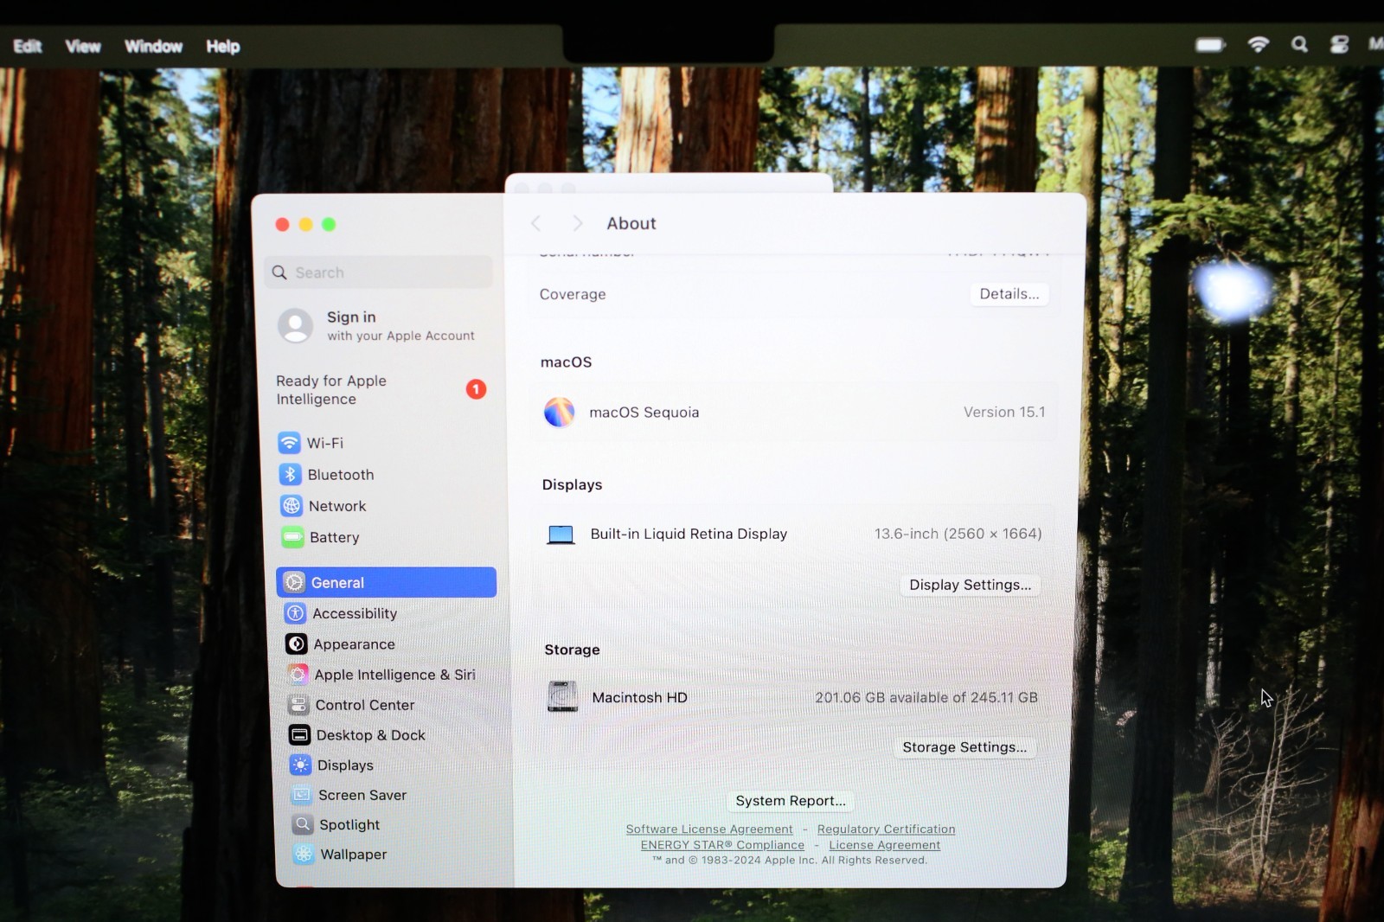Open Wi-Fi status in menu bar
The image size is (1384, 922).
1259,44
